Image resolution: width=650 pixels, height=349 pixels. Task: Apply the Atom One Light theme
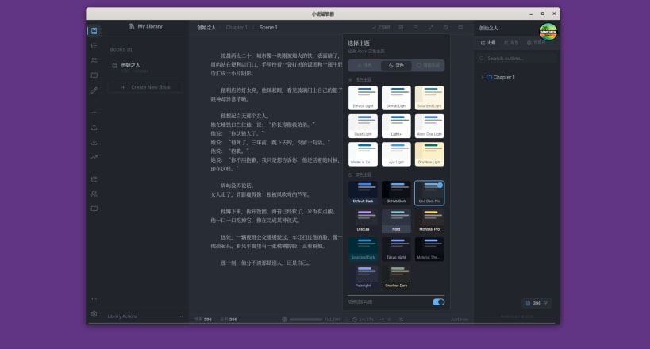coord(429,126)
